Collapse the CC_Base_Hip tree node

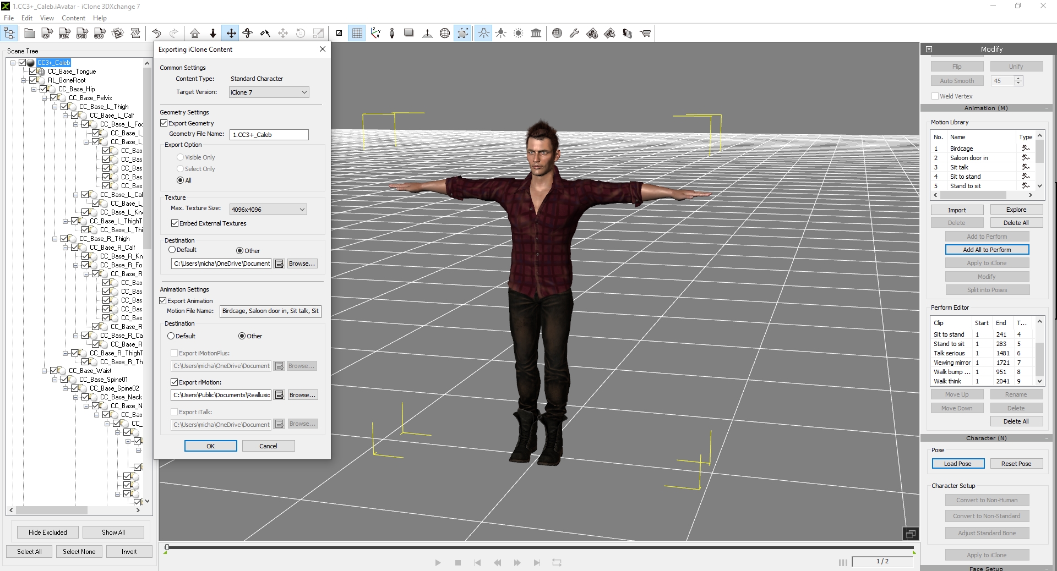(34, 89)
